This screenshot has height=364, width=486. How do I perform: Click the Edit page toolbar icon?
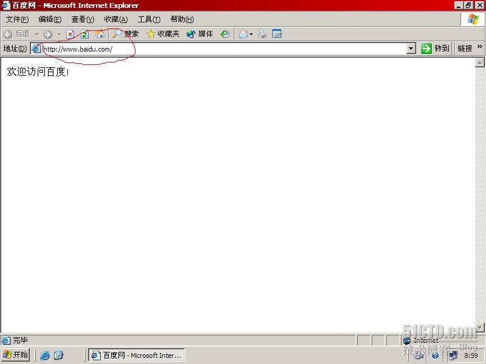(277, 34)
